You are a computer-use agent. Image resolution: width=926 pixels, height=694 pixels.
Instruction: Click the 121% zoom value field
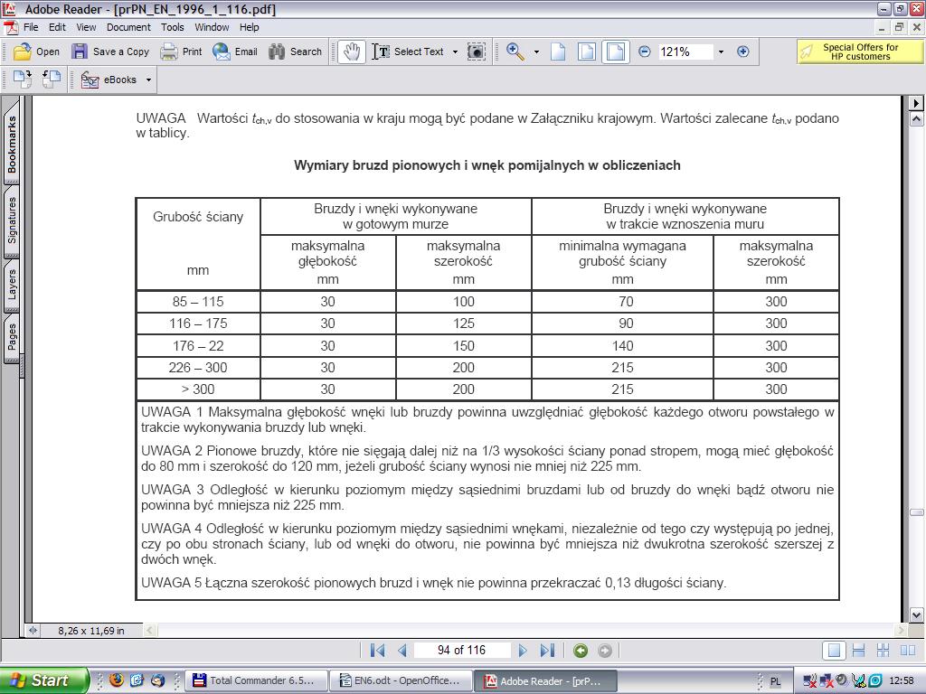pos(685,52)
